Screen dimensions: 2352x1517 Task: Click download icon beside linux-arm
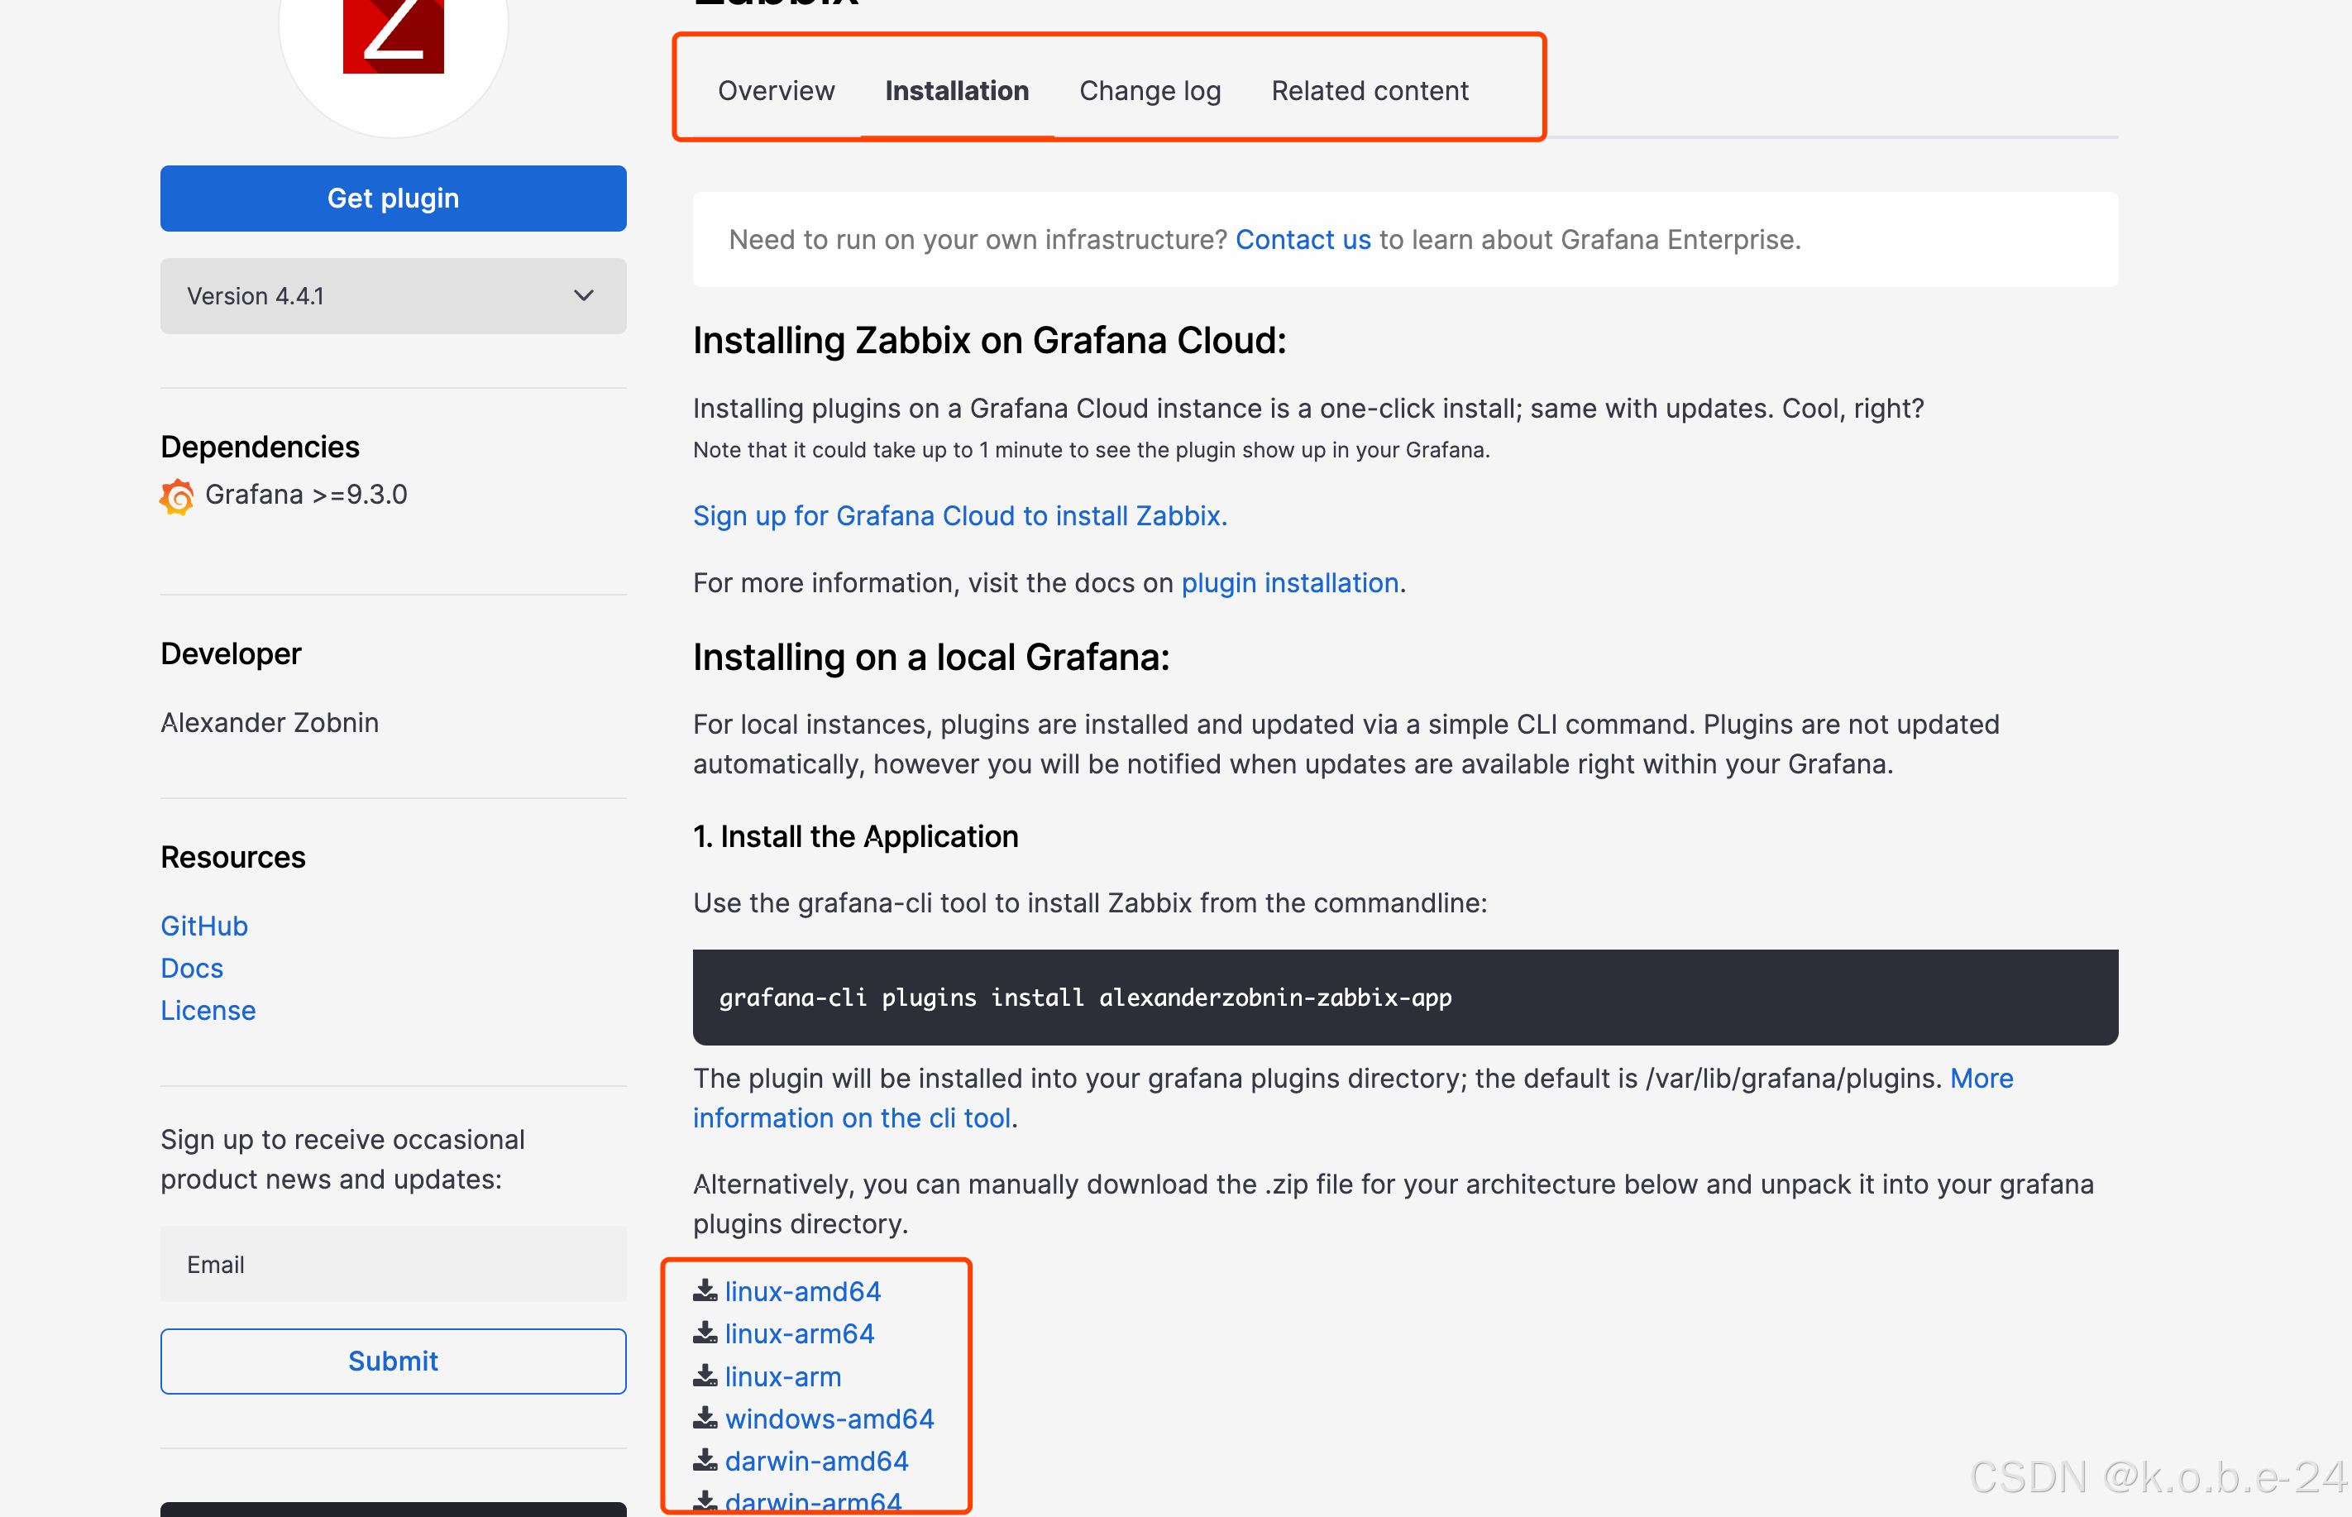point(705,1376)
